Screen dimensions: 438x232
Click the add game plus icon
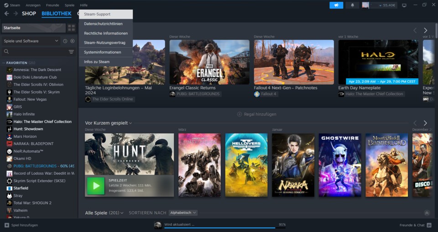[x=7, y=225]
